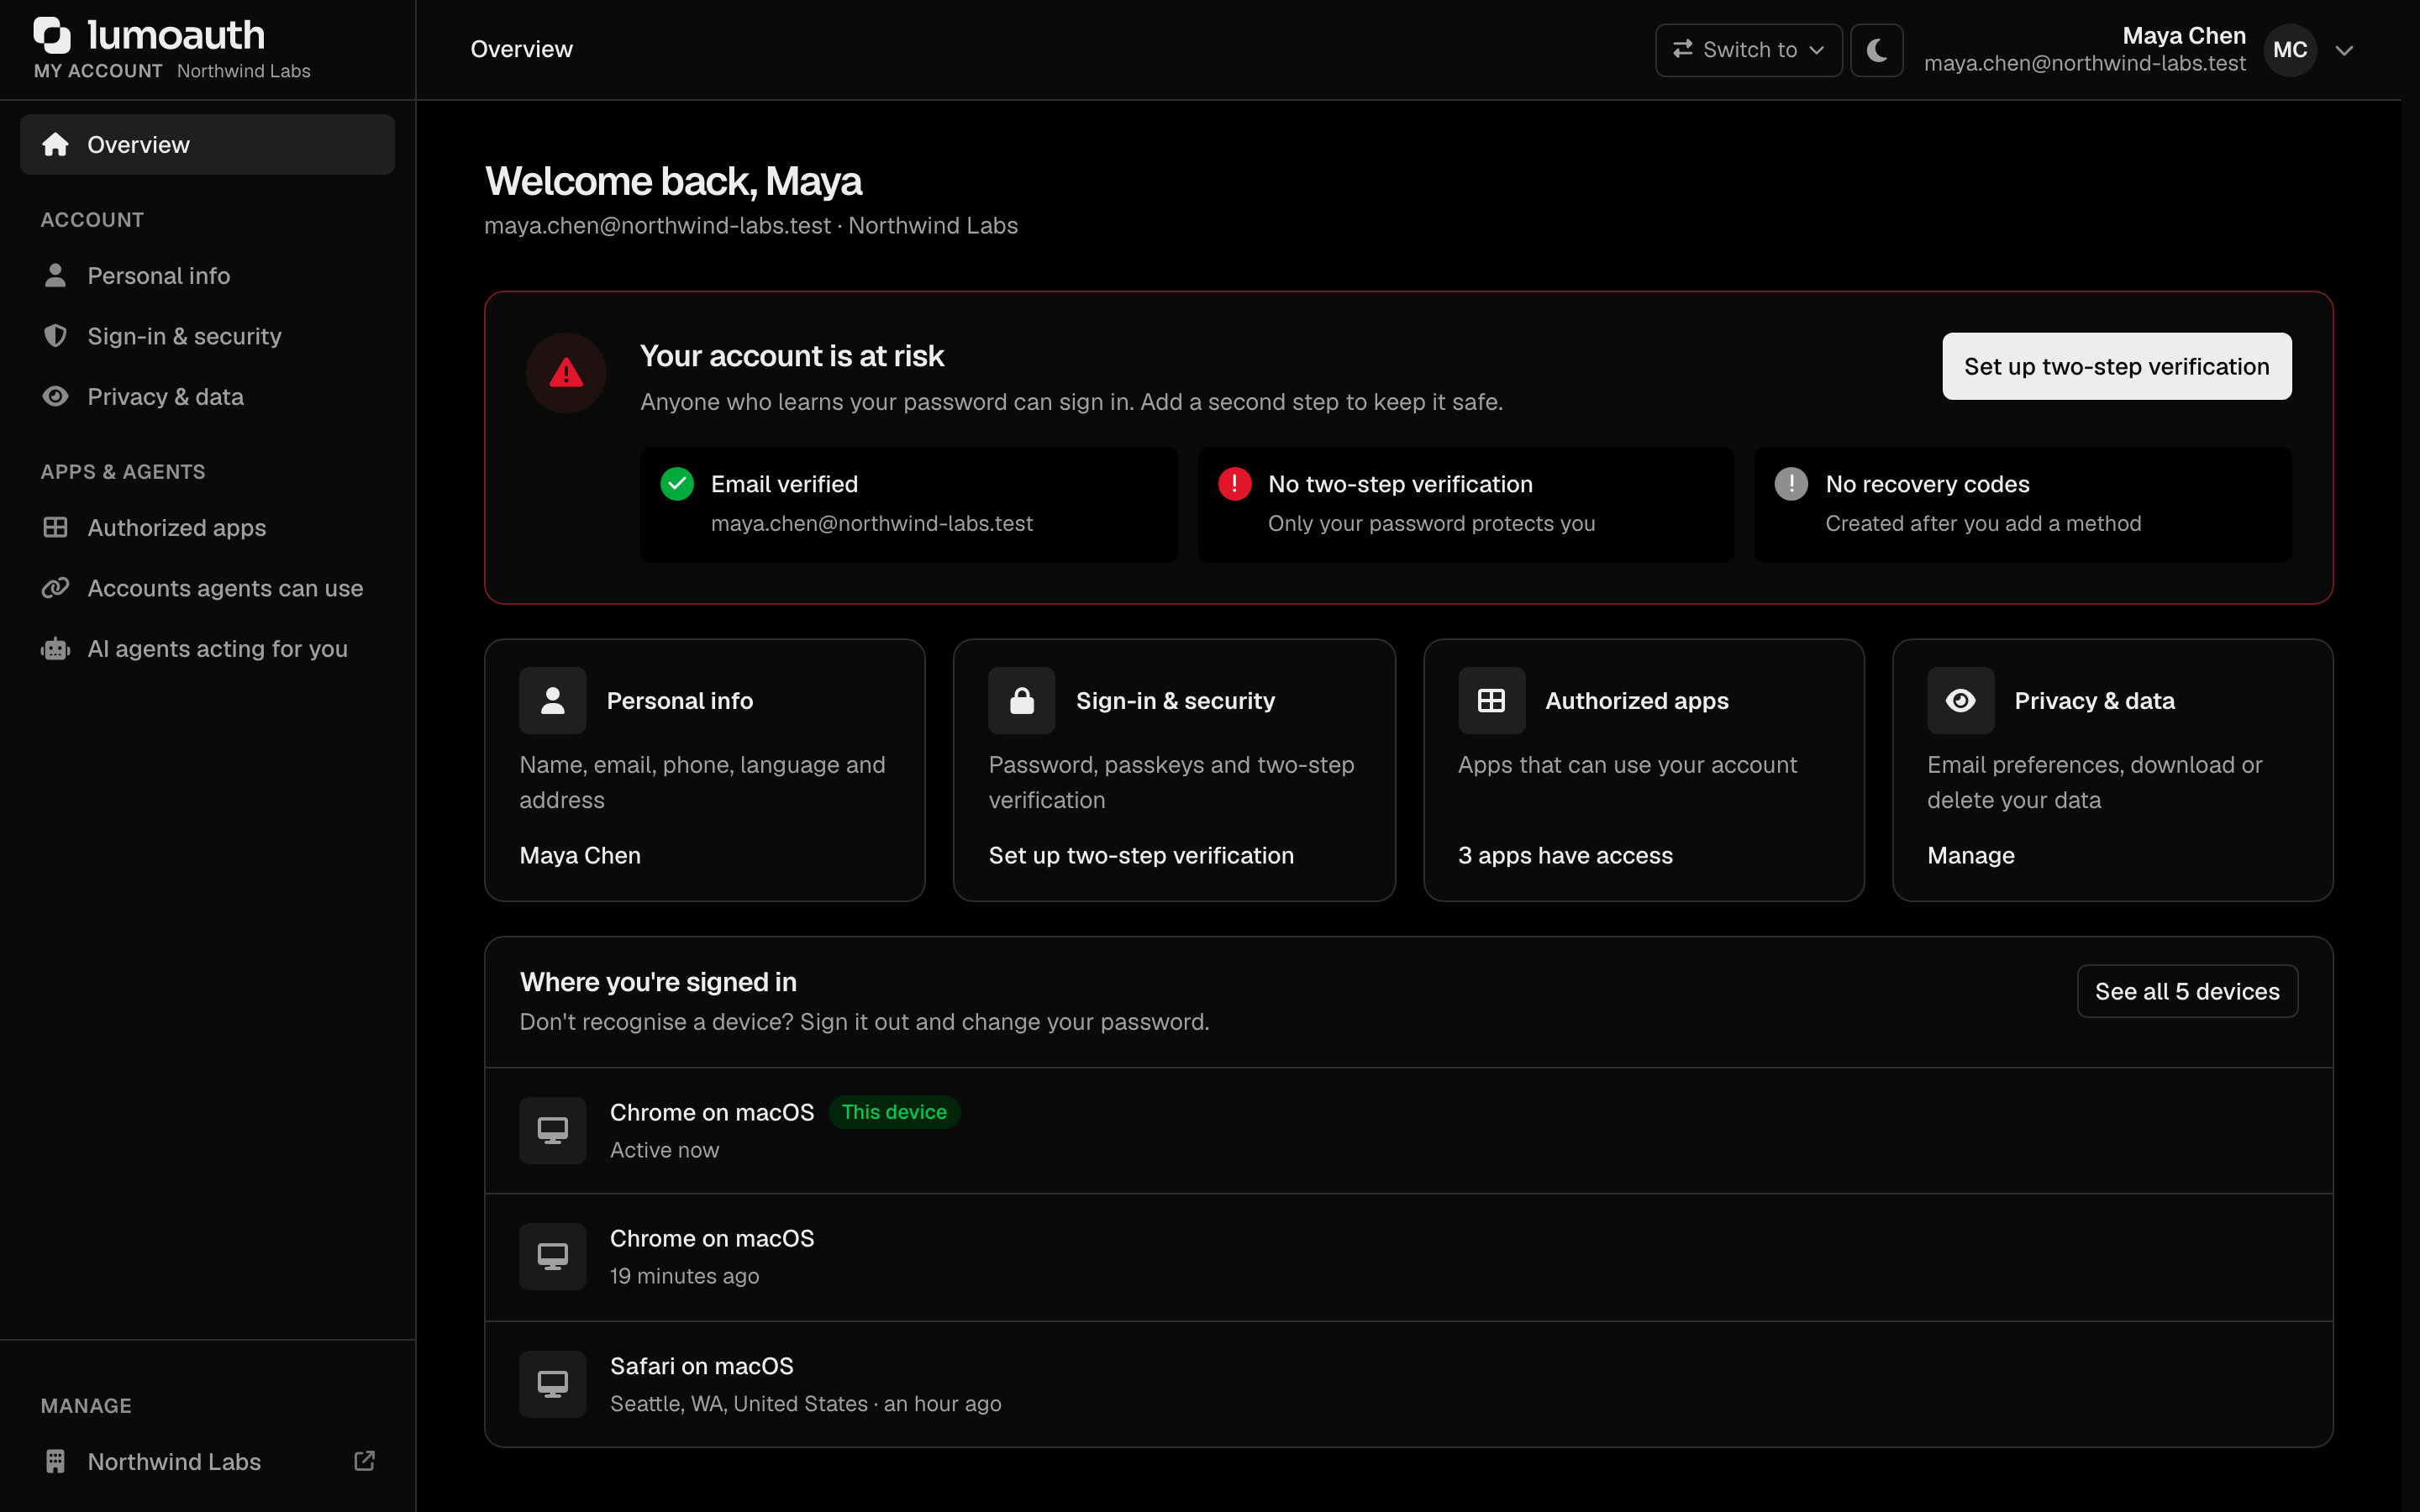This screenshot has width=2420, height=1512.
Task: Click the Safari on macOS device name
Action: click(701, 1366)
